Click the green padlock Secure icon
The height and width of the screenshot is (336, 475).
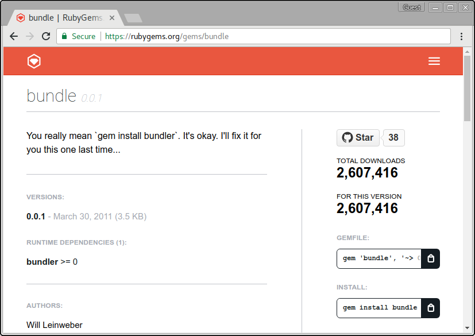pos(65,36)
